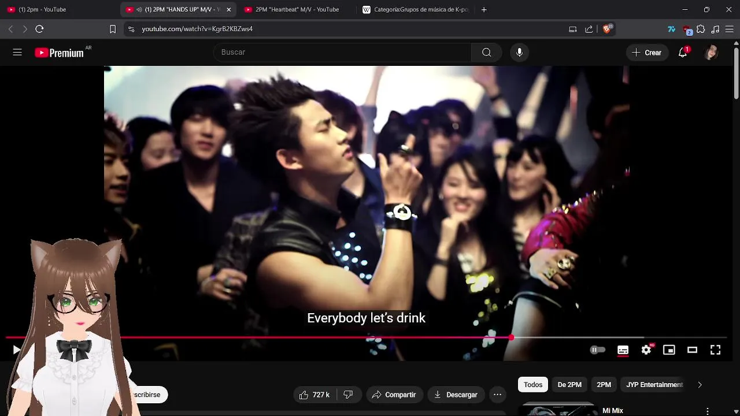Toggle theater mode view

(x=692, y=350)
